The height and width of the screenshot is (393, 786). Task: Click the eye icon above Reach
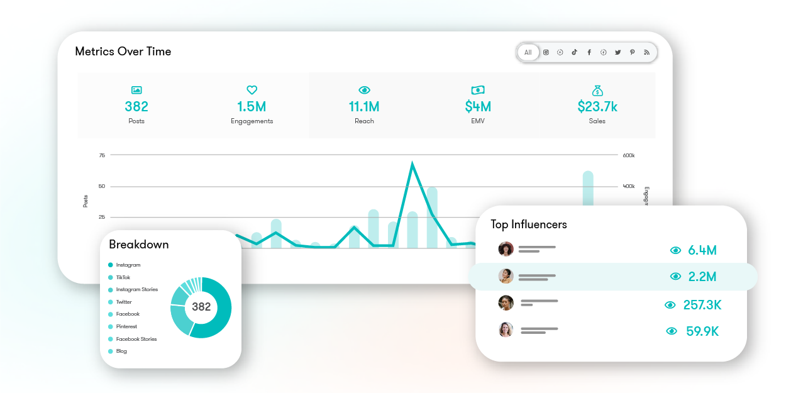point(364,90)
